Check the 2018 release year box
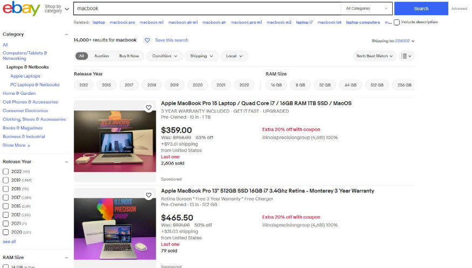The image size is (472, 268). pos(6,189)
